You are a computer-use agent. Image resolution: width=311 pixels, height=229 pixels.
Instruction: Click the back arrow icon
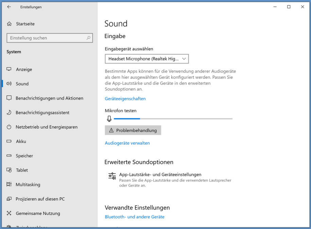[9, 7]
